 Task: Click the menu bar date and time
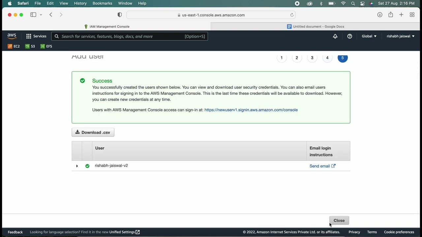click(396, 3)
